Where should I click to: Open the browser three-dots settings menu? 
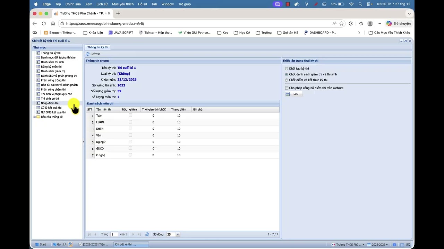[380, 24]
